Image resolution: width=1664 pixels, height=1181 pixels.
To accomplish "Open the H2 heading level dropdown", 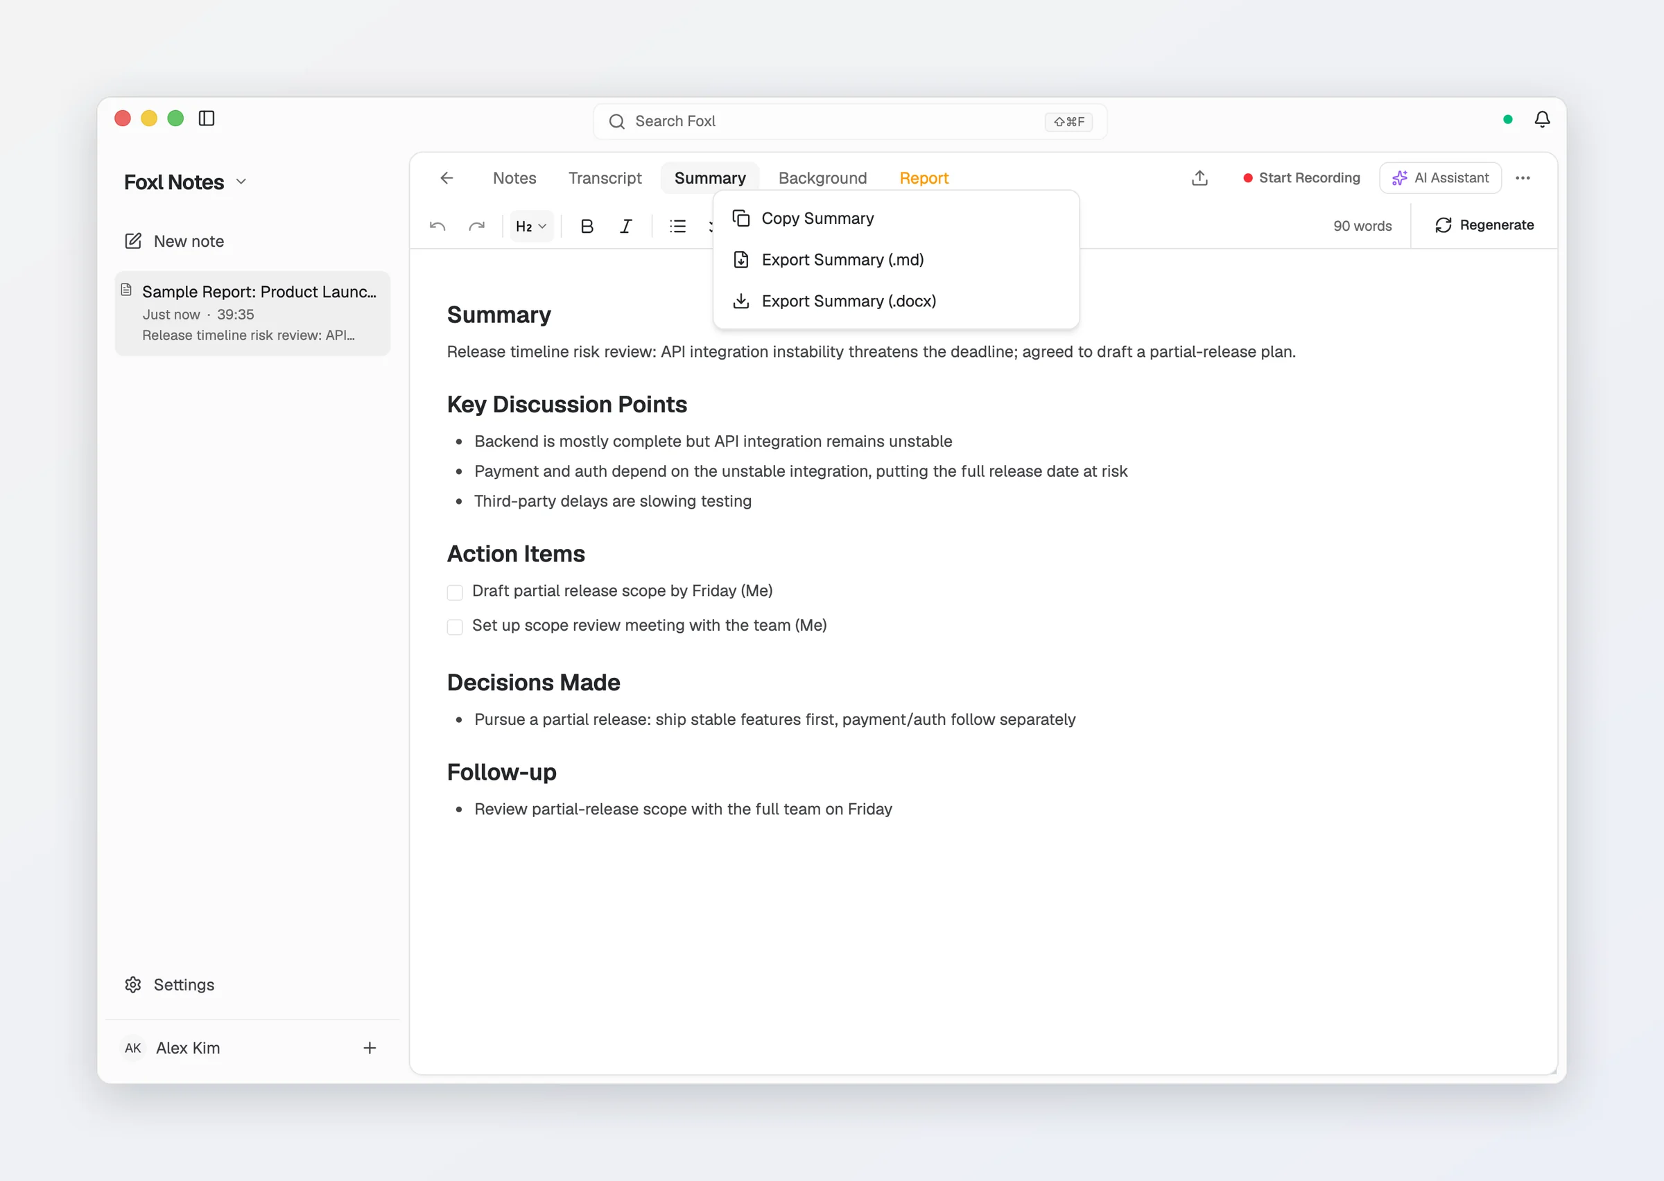I will (x=531, y=226).
